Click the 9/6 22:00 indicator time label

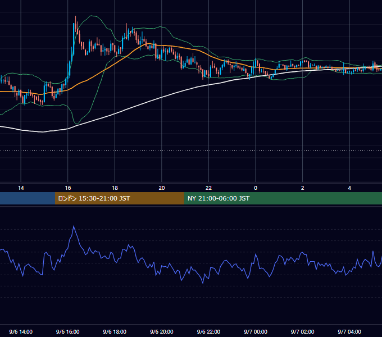click(x=208, y=331)
